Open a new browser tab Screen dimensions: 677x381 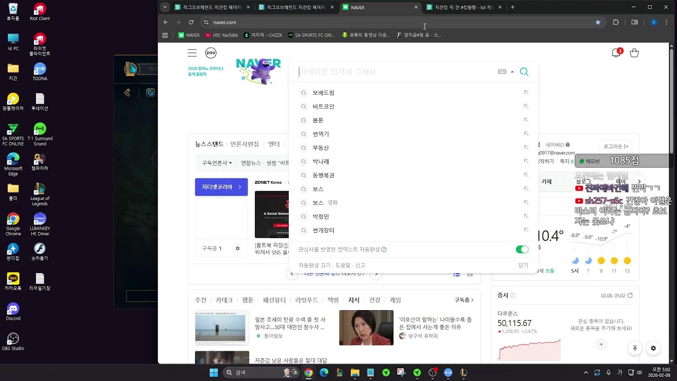[513, 7]
